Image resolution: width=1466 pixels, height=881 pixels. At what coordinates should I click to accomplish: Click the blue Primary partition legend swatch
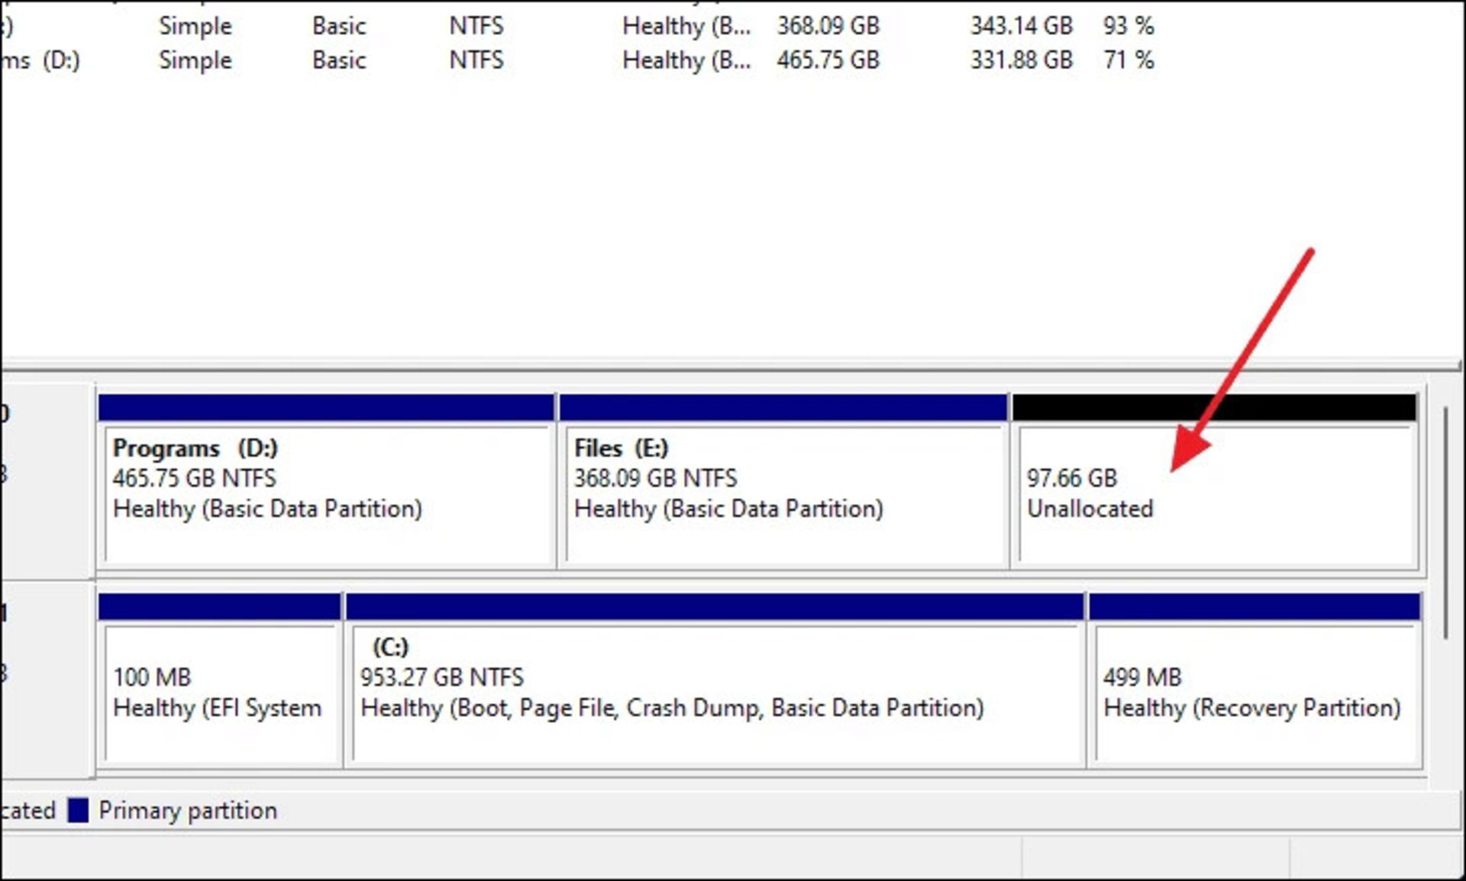coord(78,810)
